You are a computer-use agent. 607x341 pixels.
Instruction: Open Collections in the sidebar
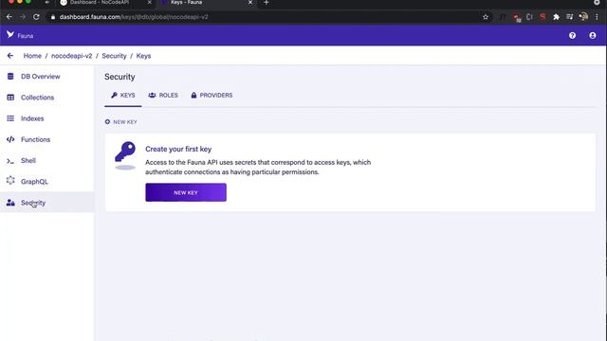click(x=37, y=98)
